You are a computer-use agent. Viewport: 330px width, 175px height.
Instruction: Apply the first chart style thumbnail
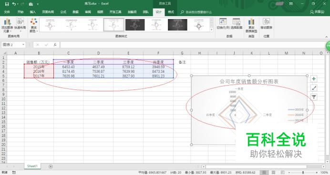coord(50,25)
